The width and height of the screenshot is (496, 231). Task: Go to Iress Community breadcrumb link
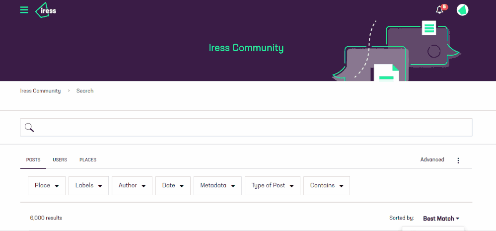point(40,91)
